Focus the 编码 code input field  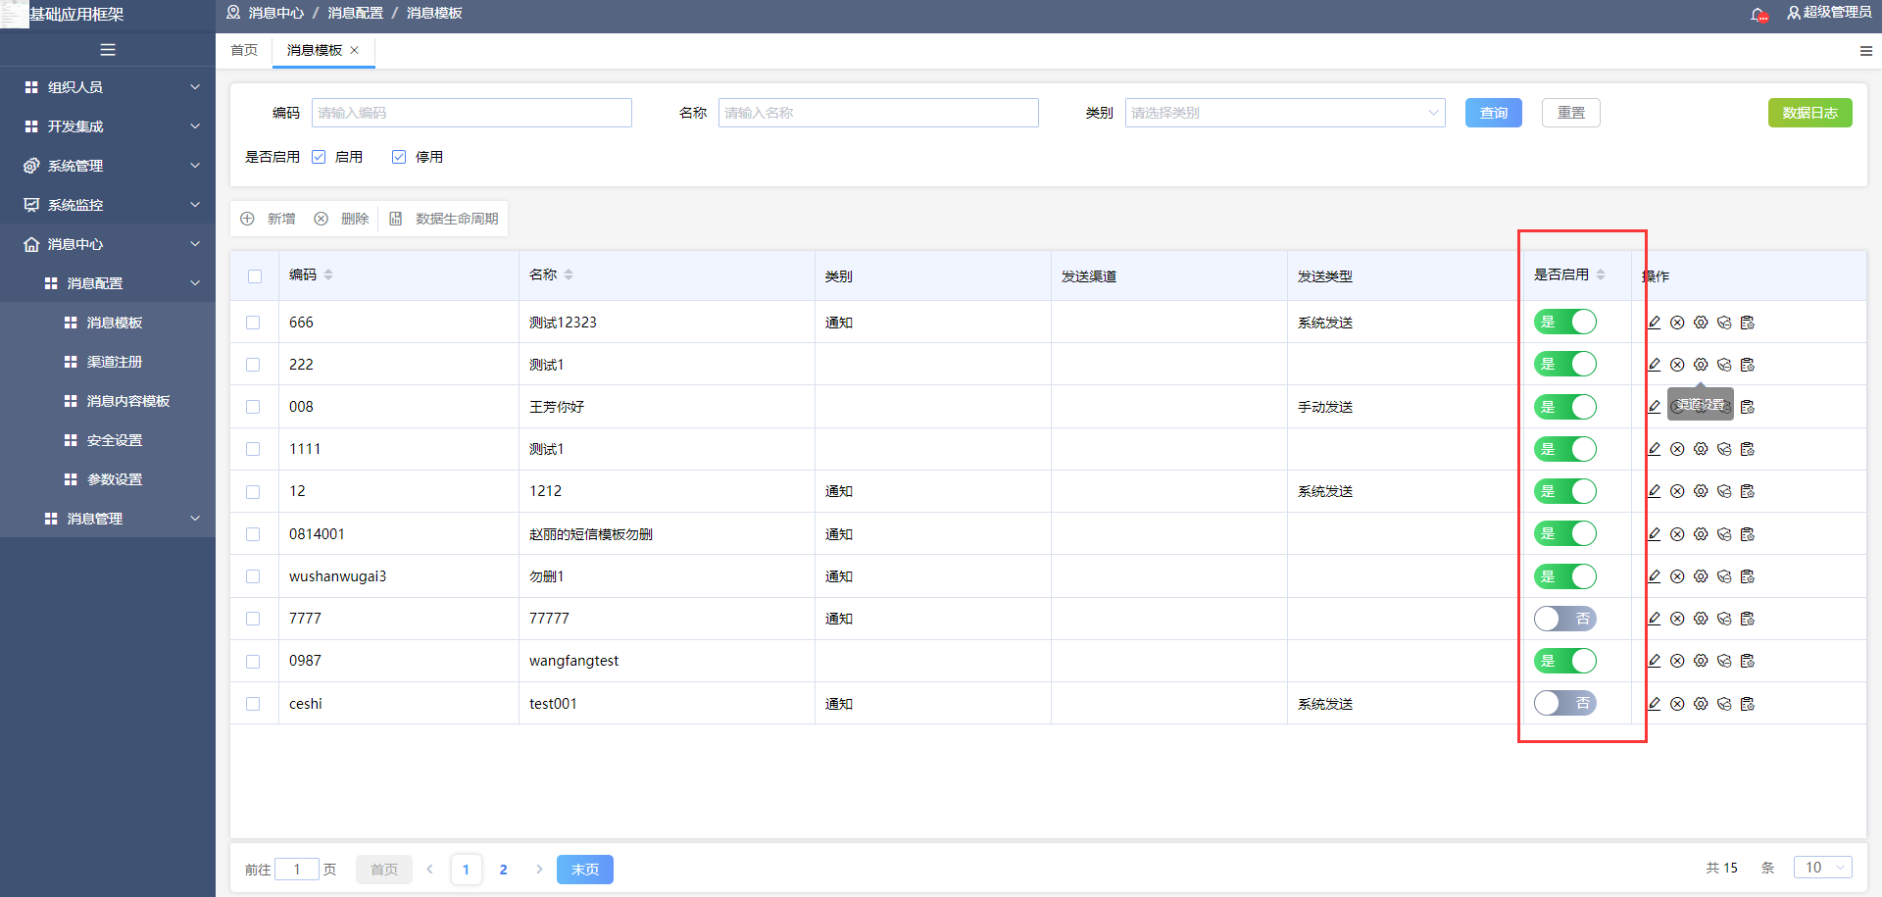[x=471, y=113]
